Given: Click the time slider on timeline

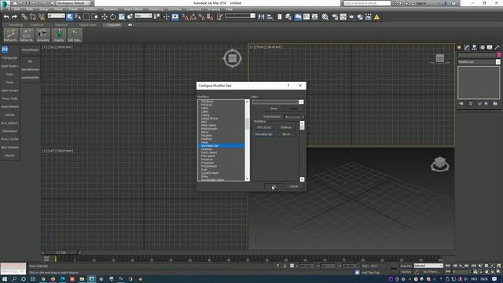Looking at the screenshot, I should 61,253.
